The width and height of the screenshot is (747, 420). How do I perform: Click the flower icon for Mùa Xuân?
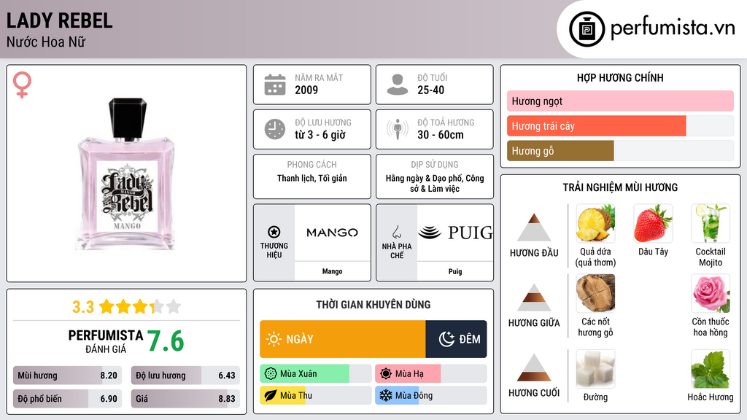pyautogui.click(x=271, y=374)
